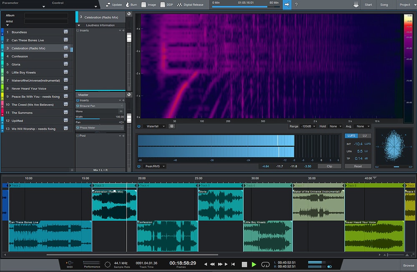Click the download arrow icon near Start

pos(356,5)
